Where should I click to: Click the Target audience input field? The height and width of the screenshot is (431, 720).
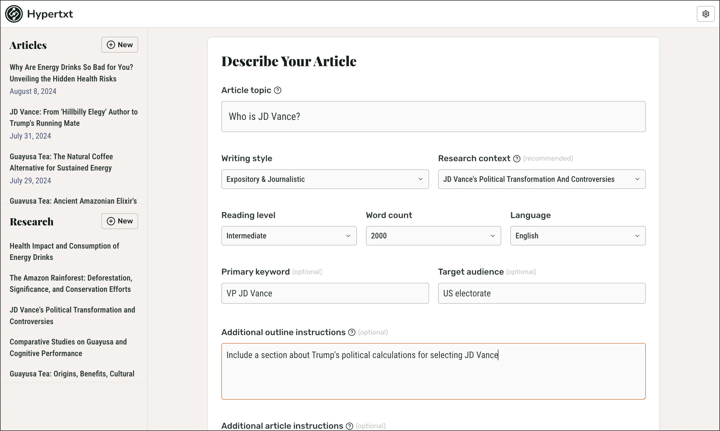pyautogui.click(x=542, y=293)
